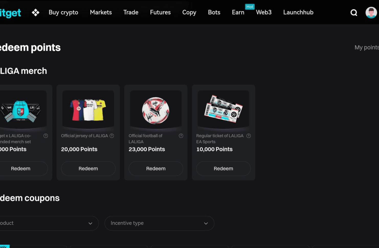This screenshot has height=248, width=379.
Task: Click the signed football thumbnail image
Action: coord(156,110)
